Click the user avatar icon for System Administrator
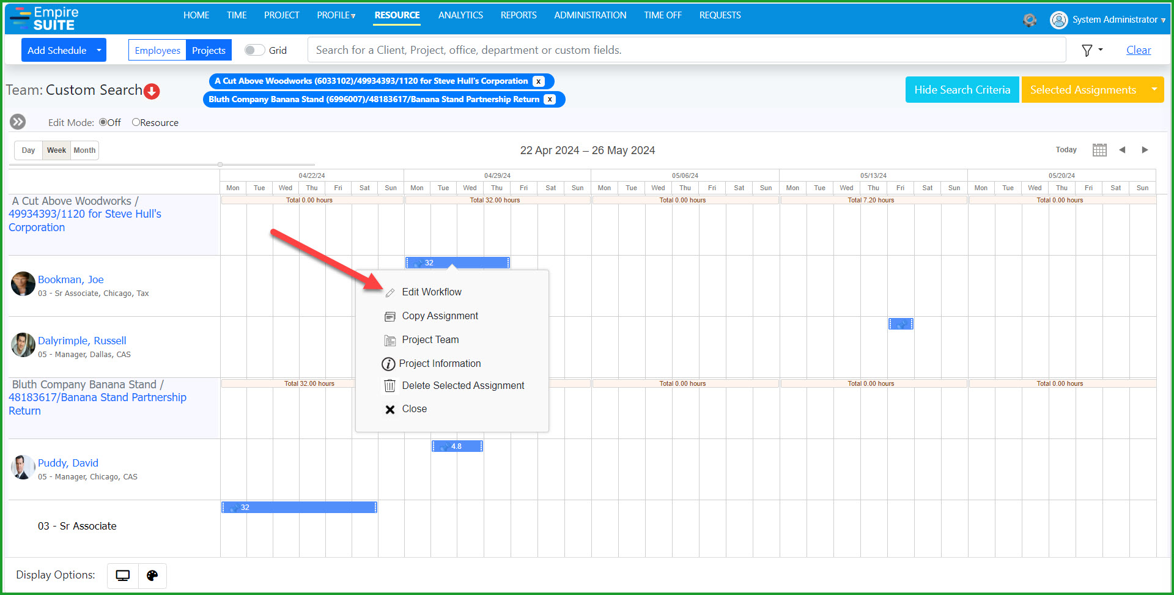 [x=1058, y=20]
